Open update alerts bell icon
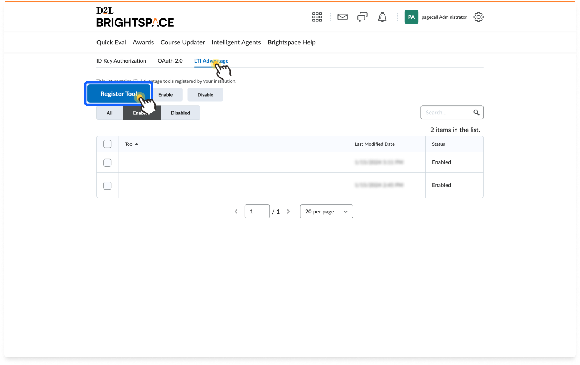580x365 pixels. click(x=382, y=17)
